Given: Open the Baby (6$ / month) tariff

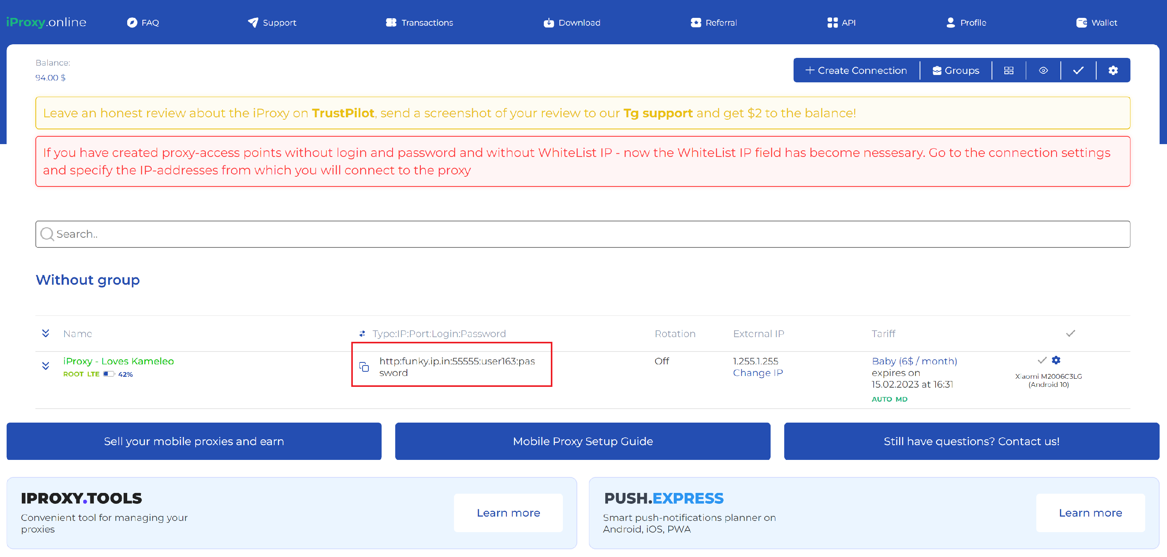Looking at the screenshot, I should pos(914,361).
